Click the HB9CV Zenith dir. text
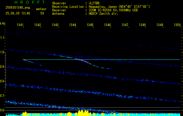The width and height of the screenshot is (183, 116). [104, 14]
